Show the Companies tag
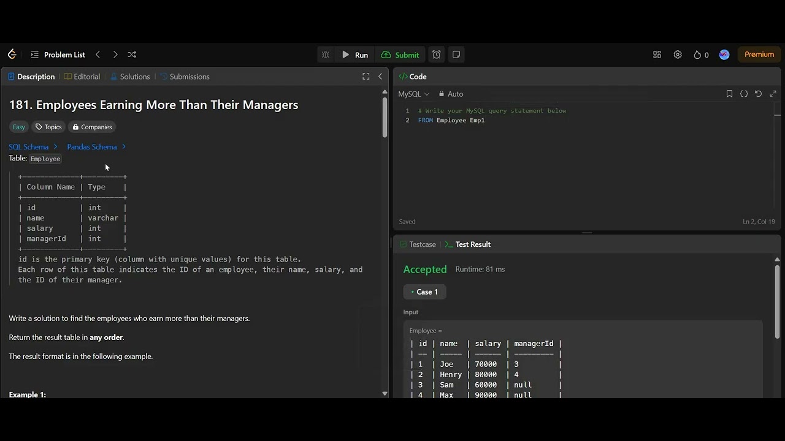785x441 pixels. click(x=92, y=127)
